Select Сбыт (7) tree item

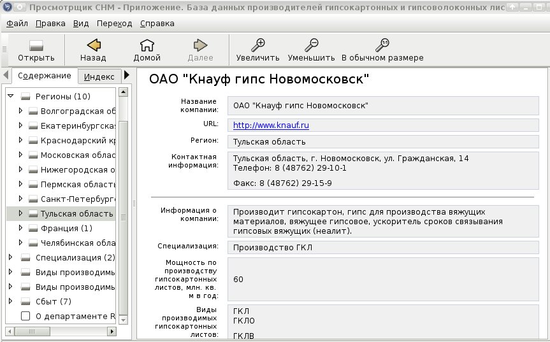(54, 302)
